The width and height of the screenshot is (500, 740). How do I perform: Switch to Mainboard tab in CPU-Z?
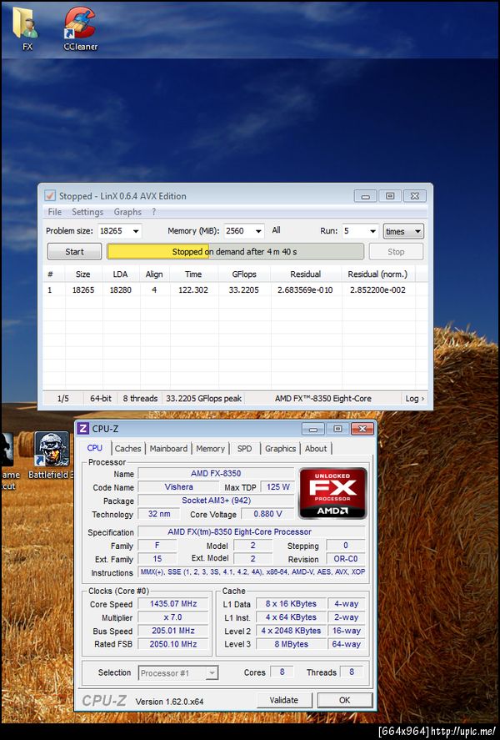[x=168, y=448]
